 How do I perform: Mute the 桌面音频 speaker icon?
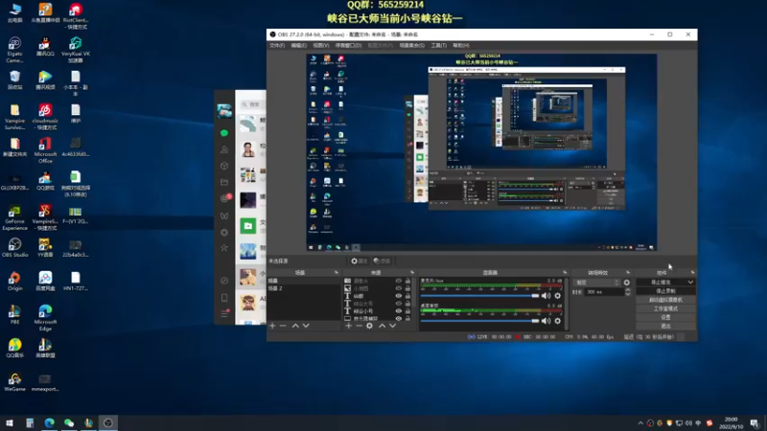546,321
